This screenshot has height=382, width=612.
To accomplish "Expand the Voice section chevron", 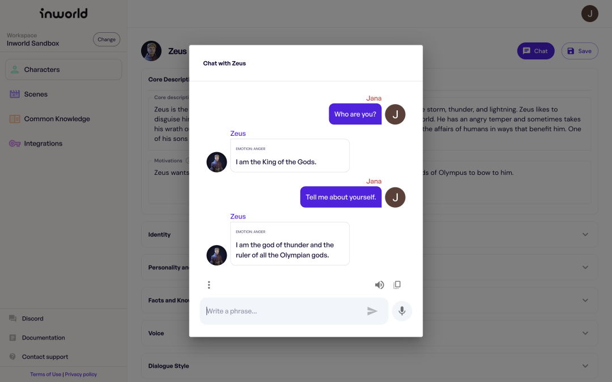I will [585, 333].
